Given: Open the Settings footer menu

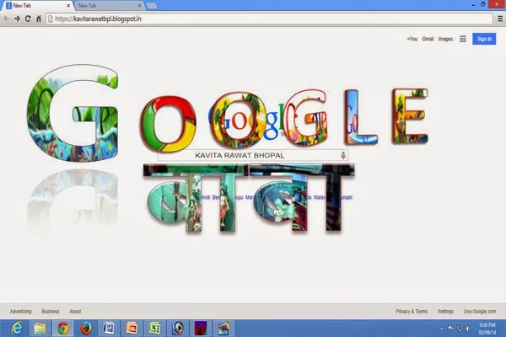Looking at the screenshot, I should click(445, 312).
